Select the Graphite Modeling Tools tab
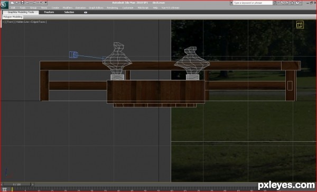Image resolution: width=317 pixels, height=192 pixels. tap(21, 12)
